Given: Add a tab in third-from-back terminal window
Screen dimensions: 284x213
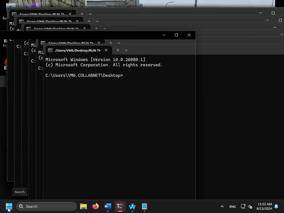Looking at the screenshot, I should 96,28.
